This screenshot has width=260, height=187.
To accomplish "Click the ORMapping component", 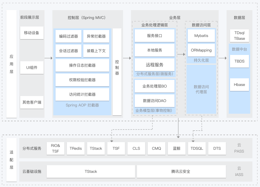I will point(201,50).
